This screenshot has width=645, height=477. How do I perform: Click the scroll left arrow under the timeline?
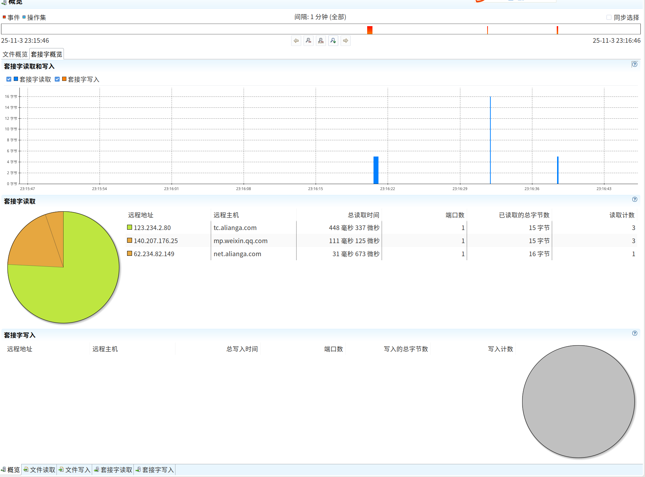(296, 41)
